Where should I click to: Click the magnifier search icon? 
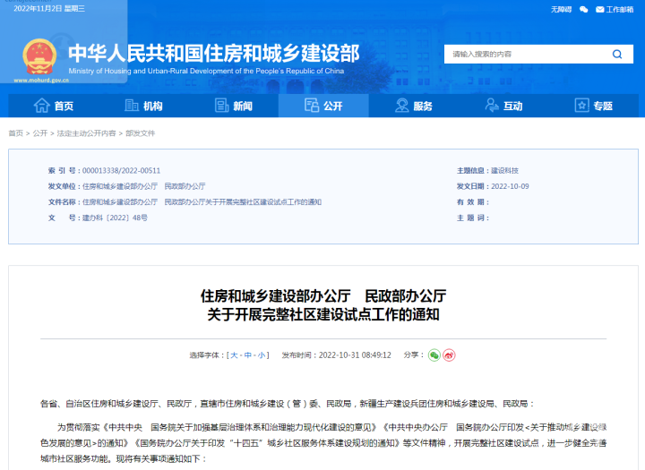616,55
